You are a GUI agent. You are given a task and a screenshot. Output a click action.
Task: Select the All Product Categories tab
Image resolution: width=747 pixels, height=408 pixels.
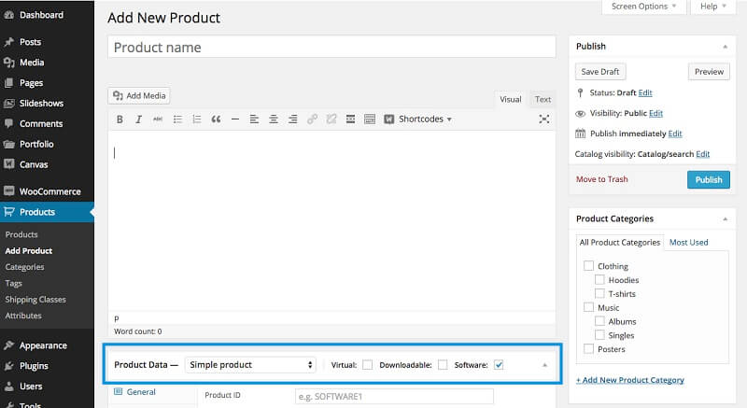pyautogui.click(x=620, y=243)
